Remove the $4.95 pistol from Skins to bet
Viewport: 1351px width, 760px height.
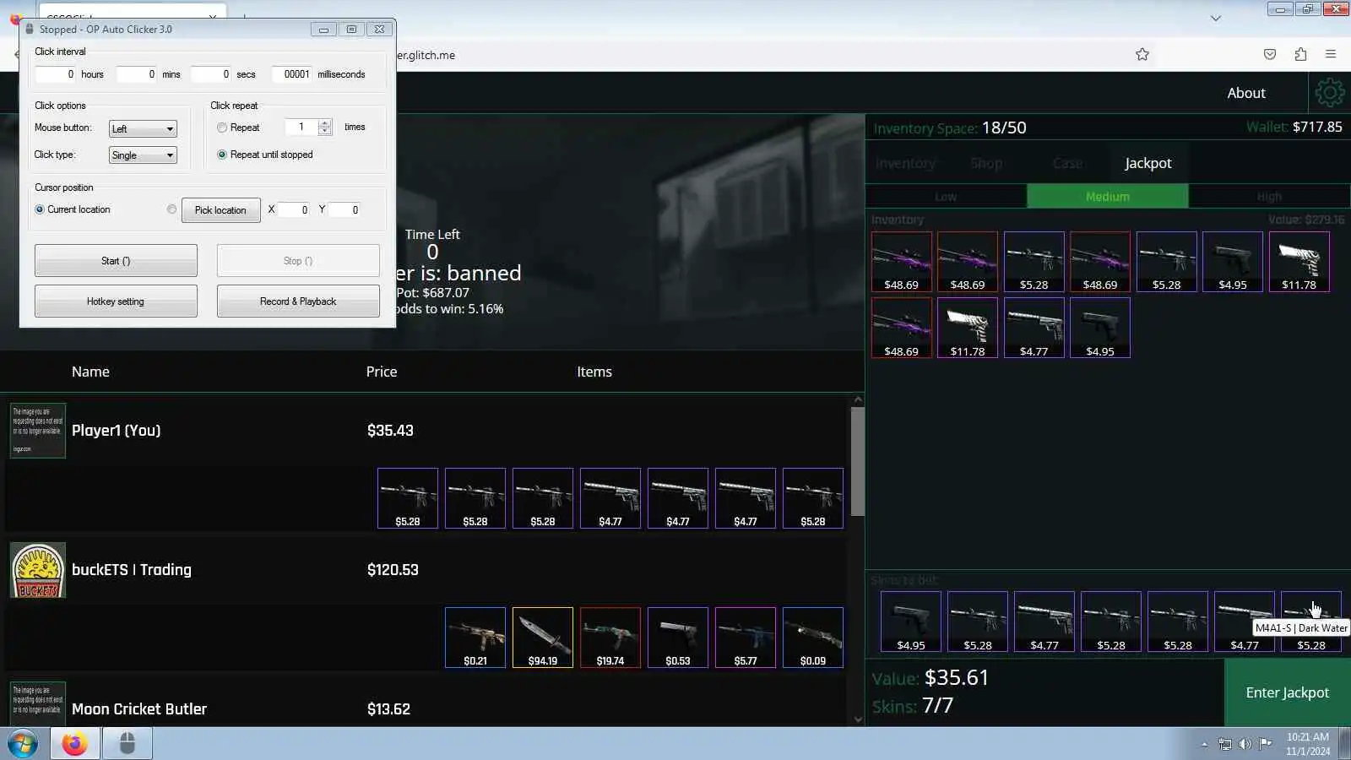pyautogui.click(x=911, y=622)
